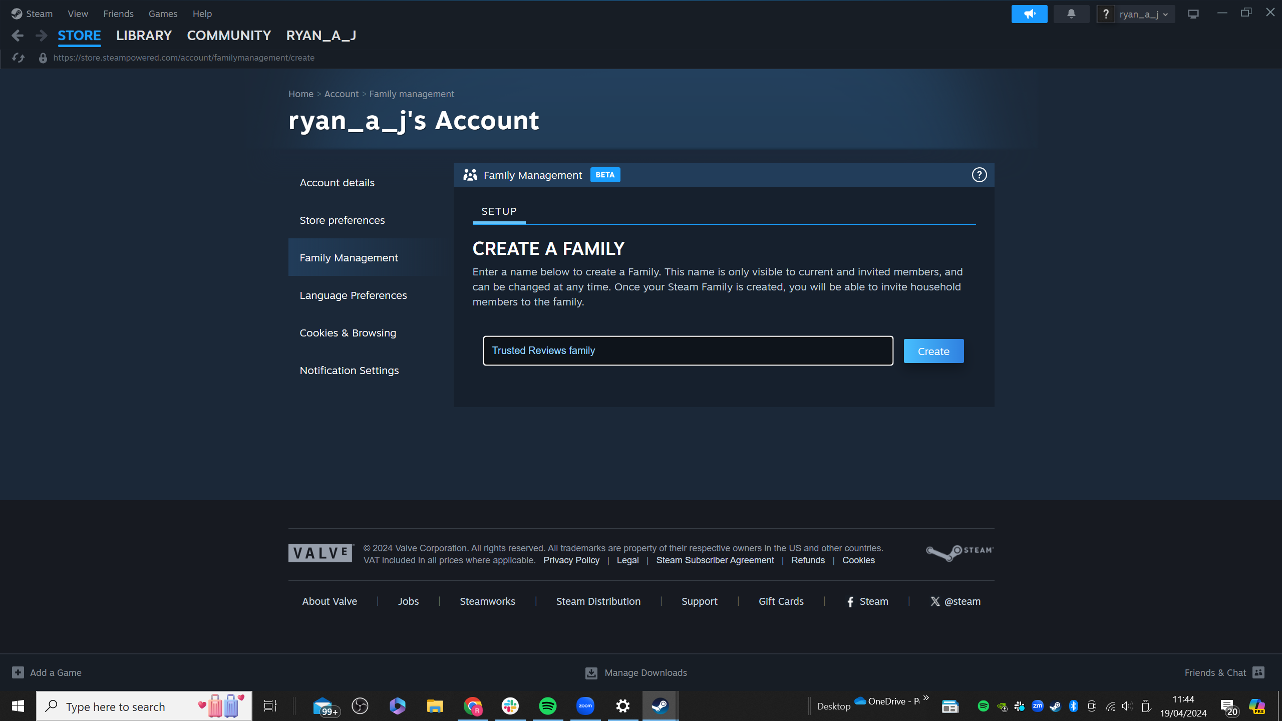
Task: Open Slack from the taskbar
Action: (510, 706)
